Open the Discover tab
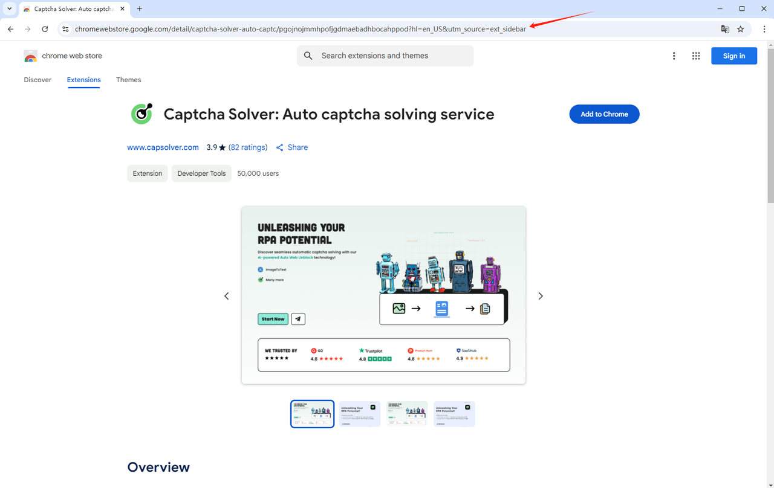 [37, 80]
